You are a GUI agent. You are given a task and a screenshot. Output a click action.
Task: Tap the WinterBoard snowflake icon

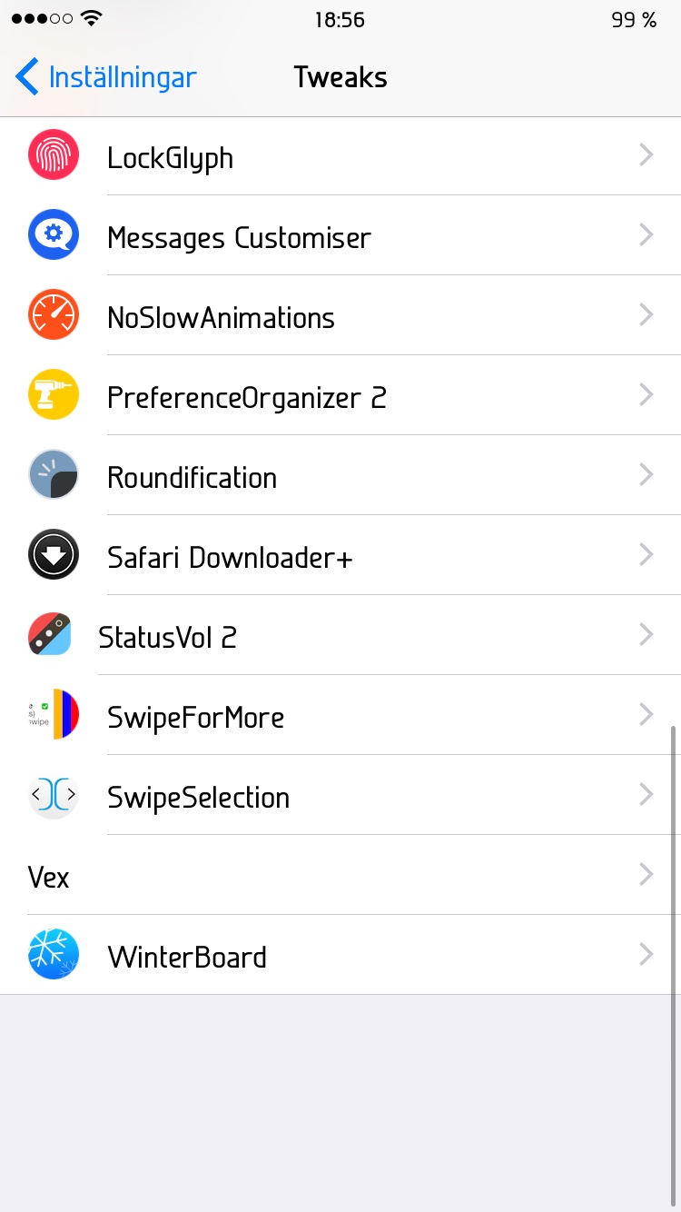click(x=54, y=955)
